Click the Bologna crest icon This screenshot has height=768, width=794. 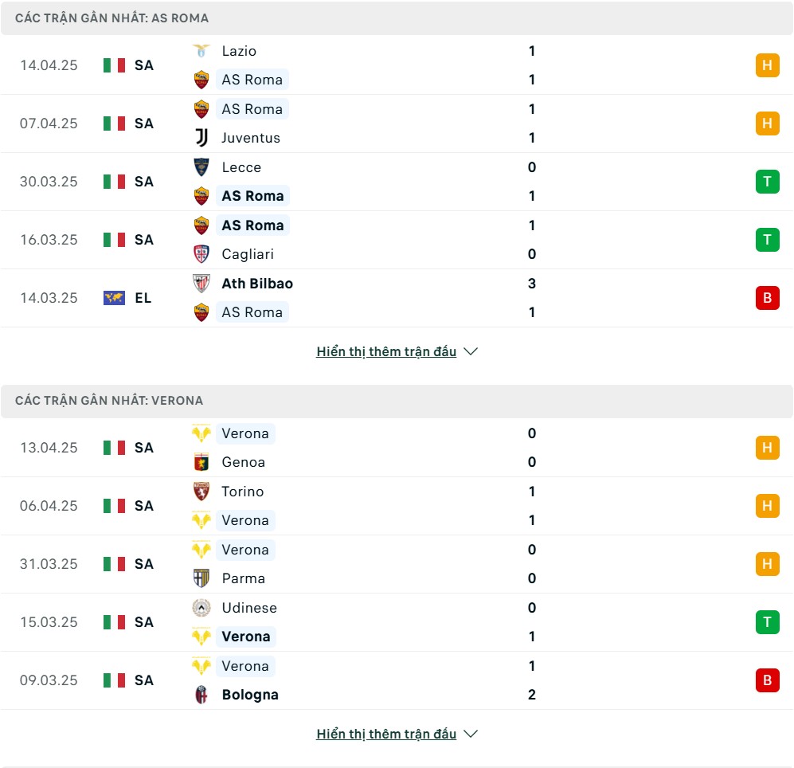point(201,695)
